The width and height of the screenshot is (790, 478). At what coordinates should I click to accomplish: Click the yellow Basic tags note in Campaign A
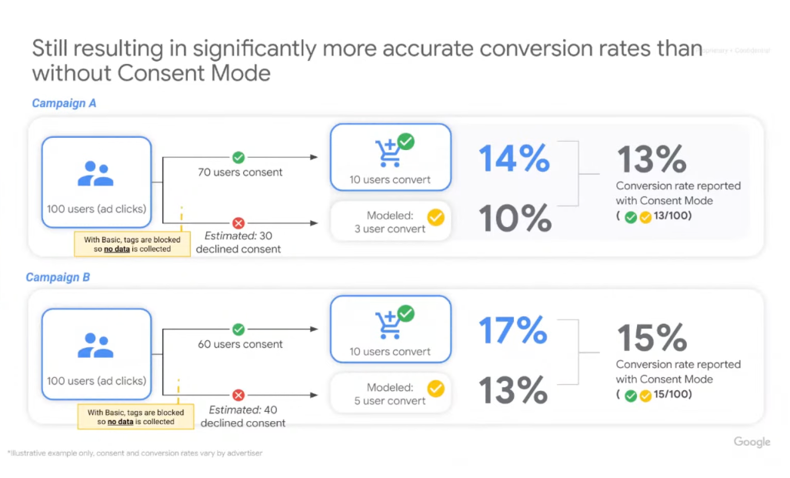(132, 244)
